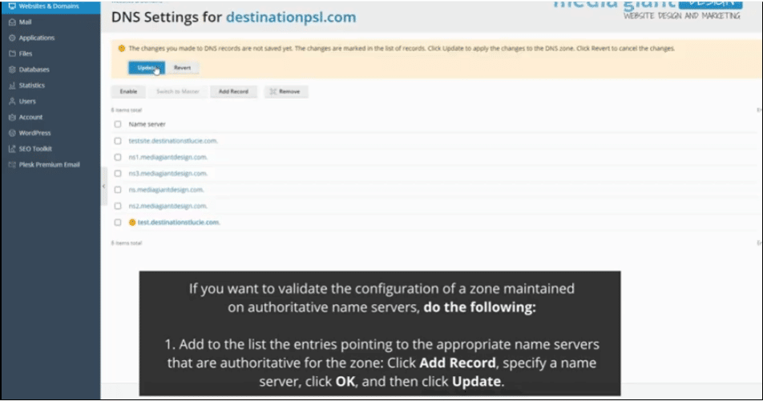763x401 pixels.
Task: Open the ns1.mediagiantdesign.com record
Action: (x=168, y=157)
